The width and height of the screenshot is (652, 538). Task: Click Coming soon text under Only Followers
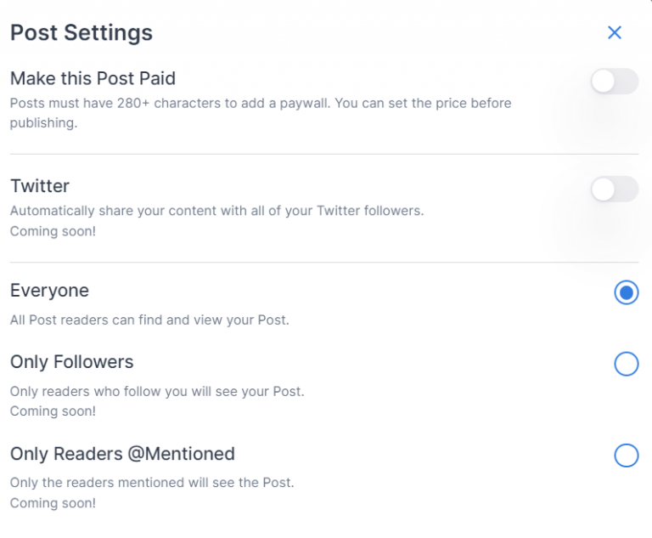click(x=53, y=411)
